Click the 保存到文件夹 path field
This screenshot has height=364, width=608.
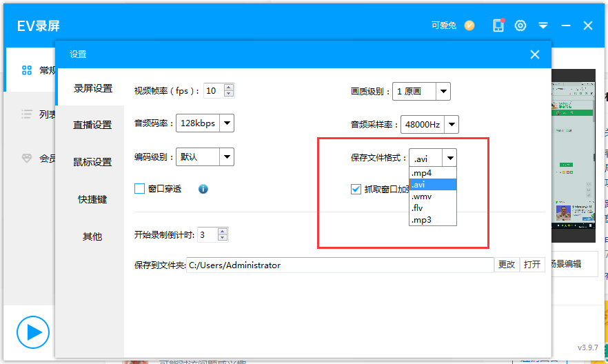click(x=340, y=265)
